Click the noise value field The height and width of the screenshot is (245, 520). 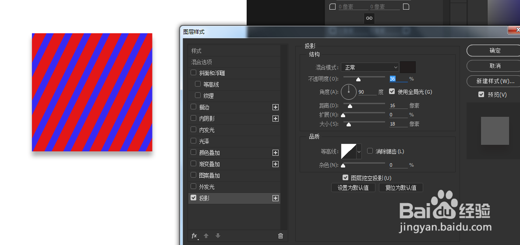click(398, 165)
